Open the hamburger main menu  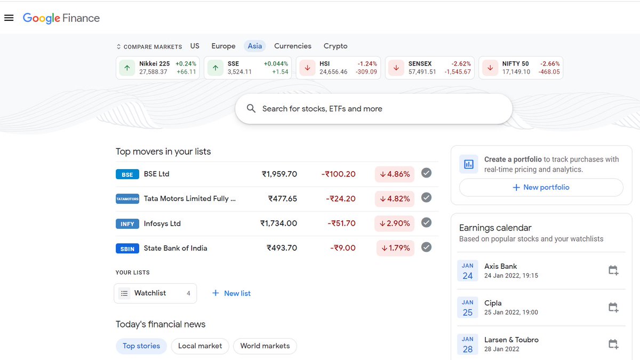point(9,18)
